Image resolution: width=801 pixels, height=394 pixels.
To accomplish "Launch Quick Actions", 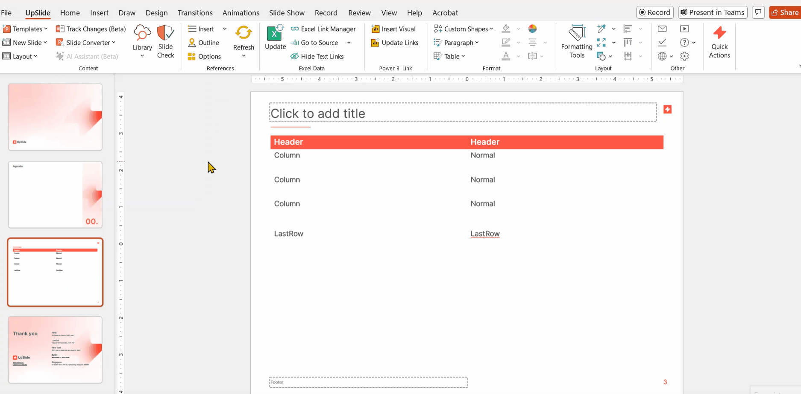I will click(x=719, y=41).
